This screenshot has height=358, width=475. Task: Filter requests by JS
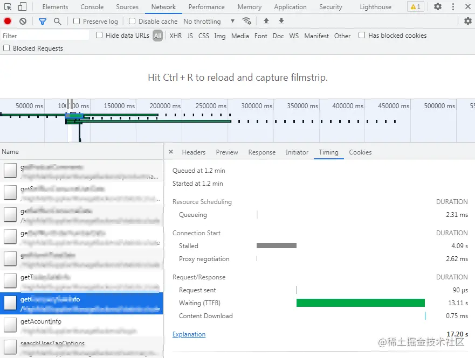[190, 36]
